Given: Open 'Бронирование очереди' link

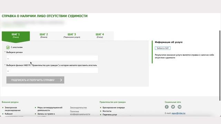Looking at the screenshot, I should 114,107.
